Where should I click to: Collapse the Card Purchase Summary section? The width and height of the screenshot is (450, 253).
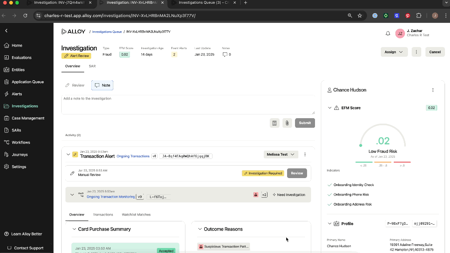pyautogui.click(x=75, y=229)
